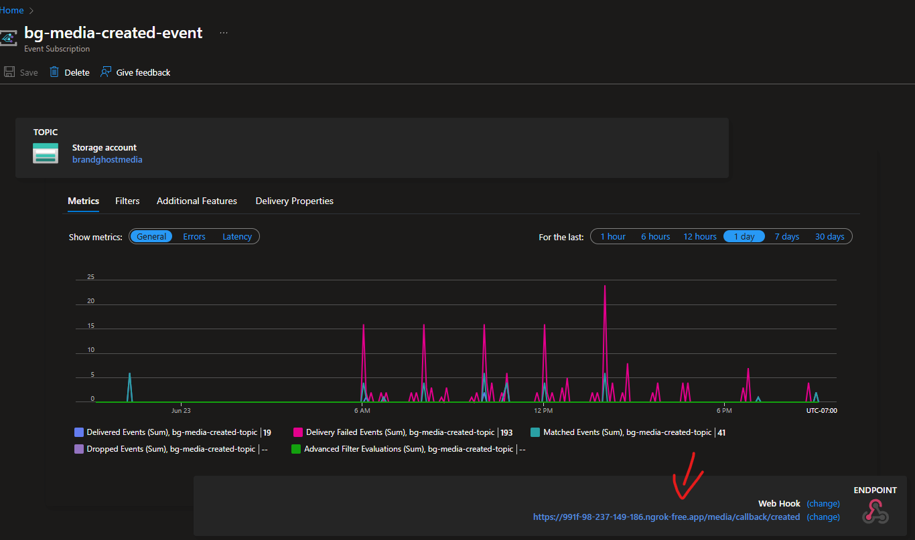The width and height of the screenshot is (915, 540).
Task: Click the Save button label
Action: click(29, 72)
